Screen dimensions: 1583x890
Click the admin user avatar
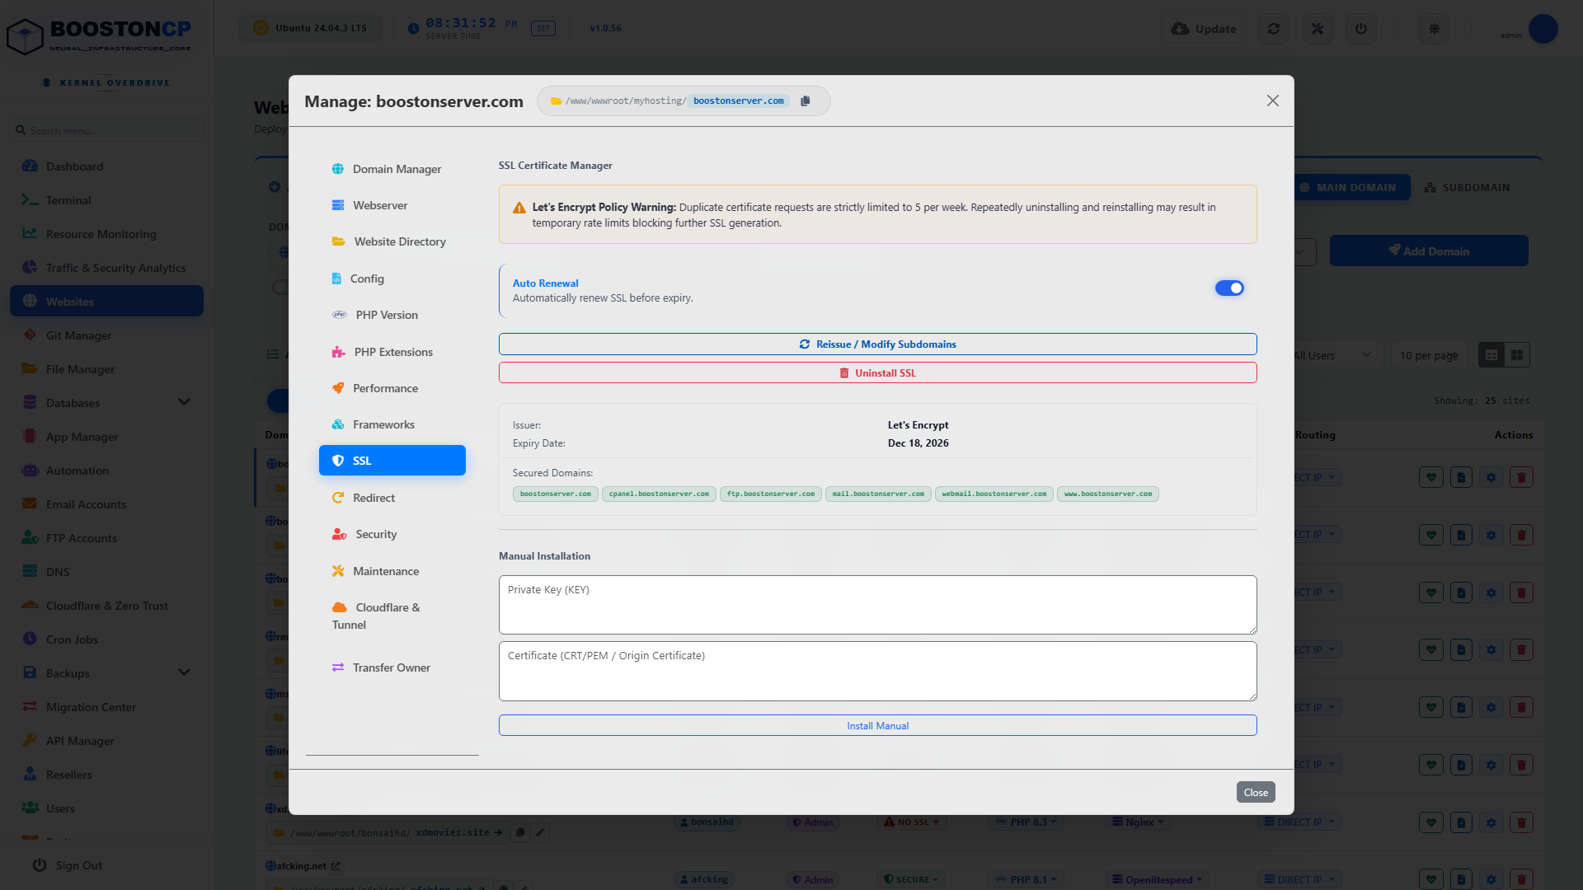[1543, 29]
